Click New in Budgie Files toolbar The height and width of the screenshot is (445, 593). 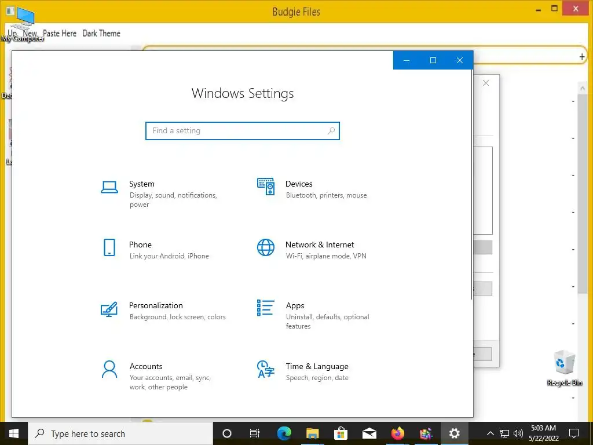(30, 33)
